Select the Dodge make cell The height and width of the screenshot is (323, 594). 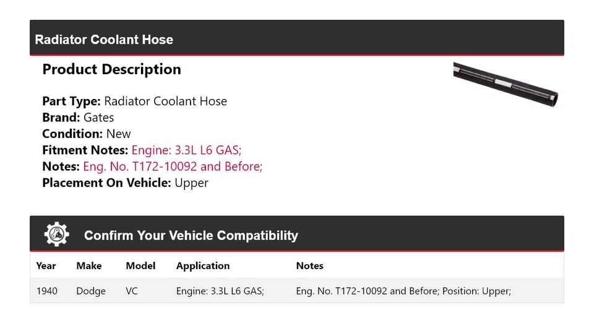[x=91, y=291]
